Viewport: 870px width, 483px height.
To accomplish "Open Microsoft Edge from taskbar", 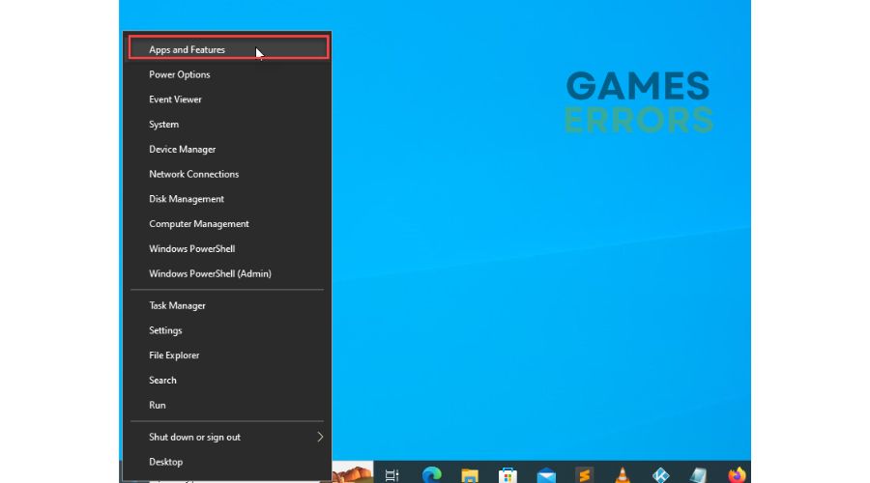I will (432, 474).
